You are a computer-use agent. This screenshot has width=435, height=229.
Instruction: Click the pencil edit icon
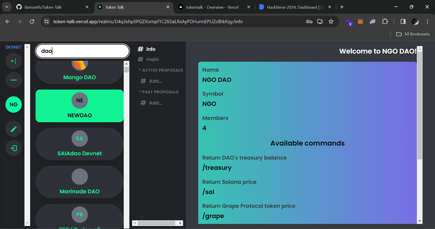[14, 129]
